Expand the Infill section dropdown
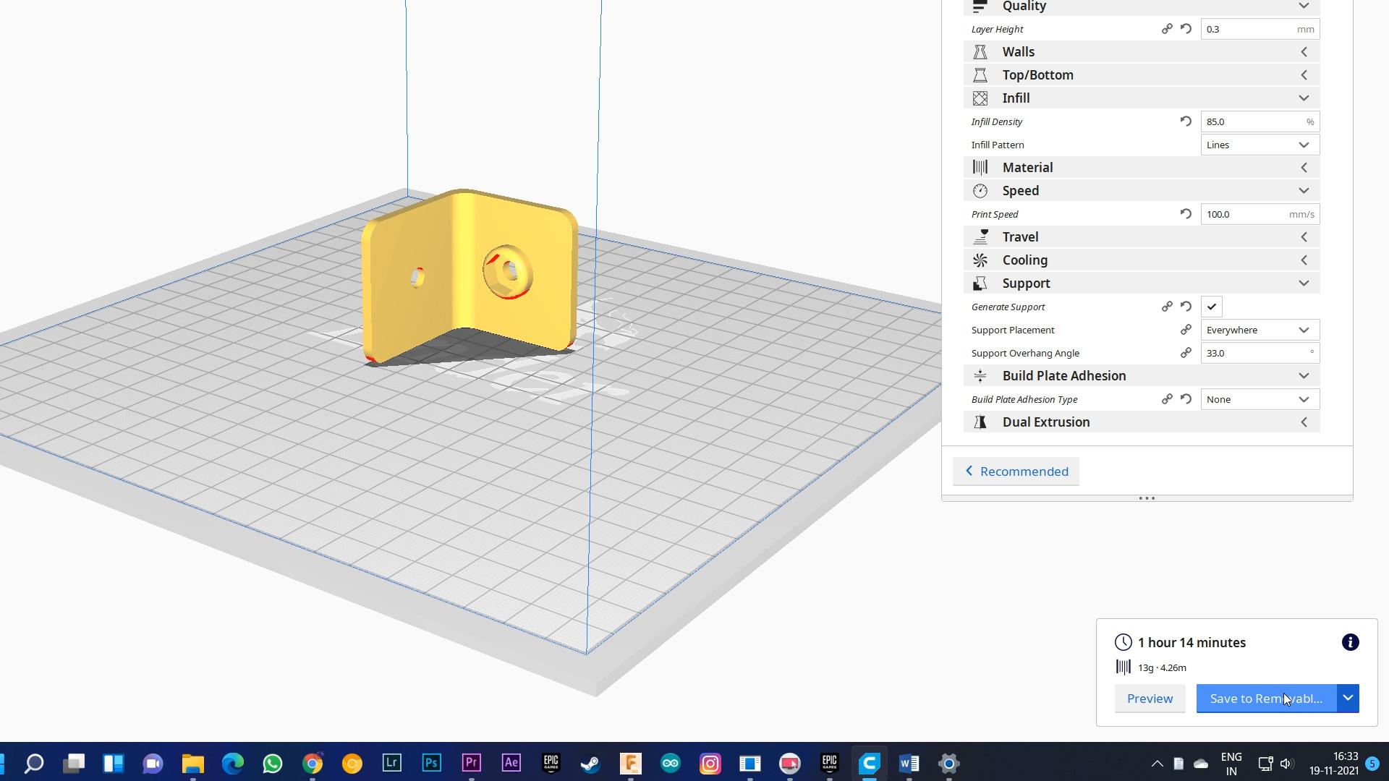Image resolution: width=1389 pixels, height=781 pixels. coord(1304,98)
